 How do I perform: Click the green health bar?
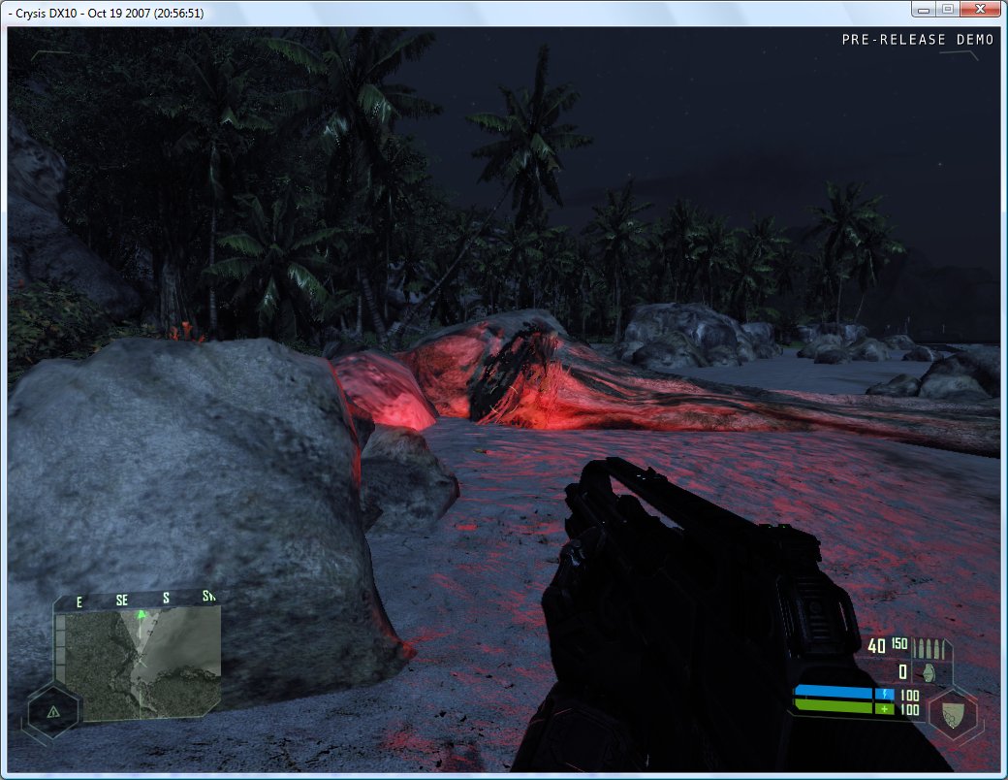(x=835, y=707)
